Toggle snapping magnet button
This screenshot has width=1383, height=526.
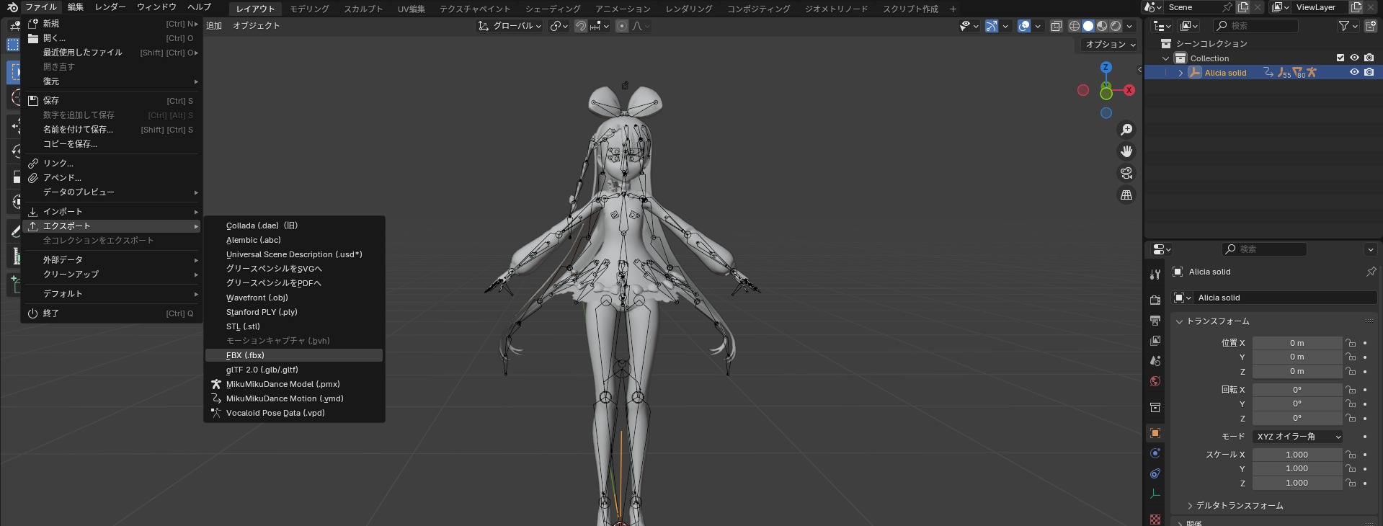click(x=581, y=26)
